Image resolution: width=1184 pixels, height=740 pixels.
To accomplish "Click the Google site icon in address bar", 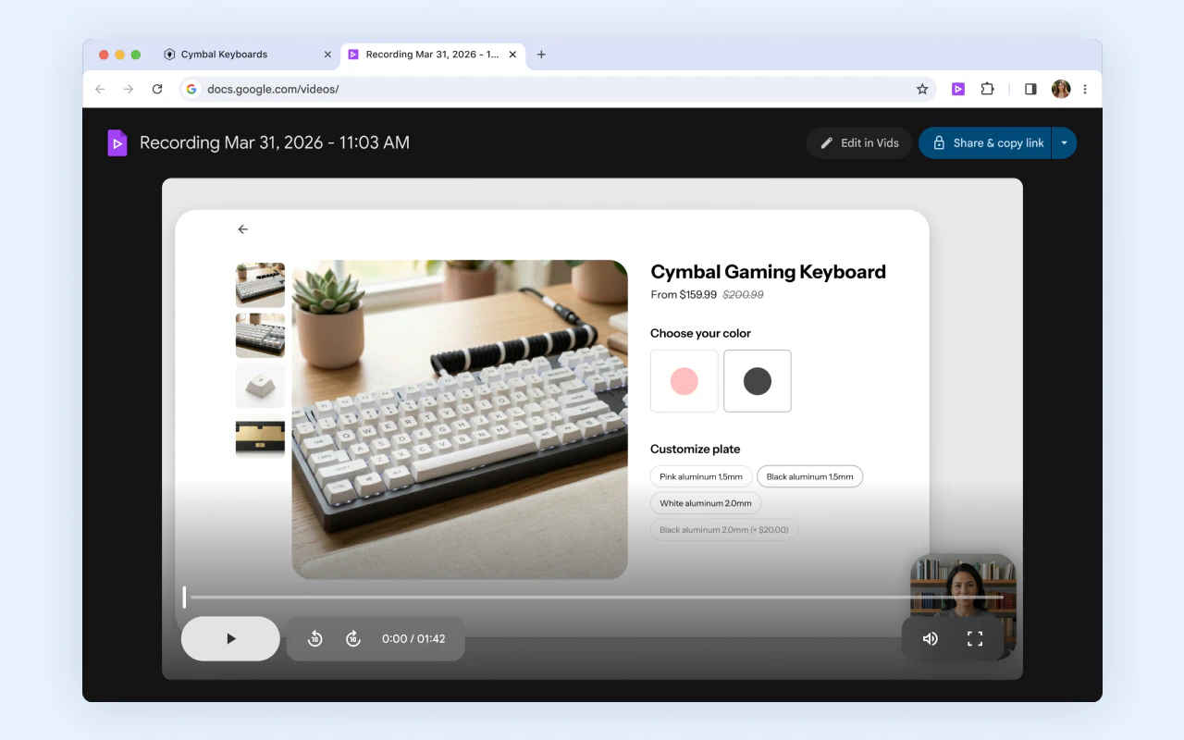I will (191, 89).
